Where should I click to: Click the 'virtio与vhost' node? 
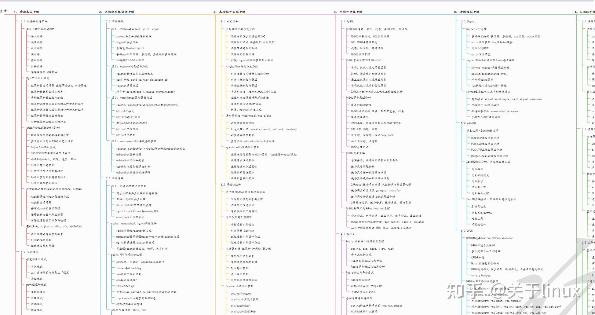tap(481, 275)
